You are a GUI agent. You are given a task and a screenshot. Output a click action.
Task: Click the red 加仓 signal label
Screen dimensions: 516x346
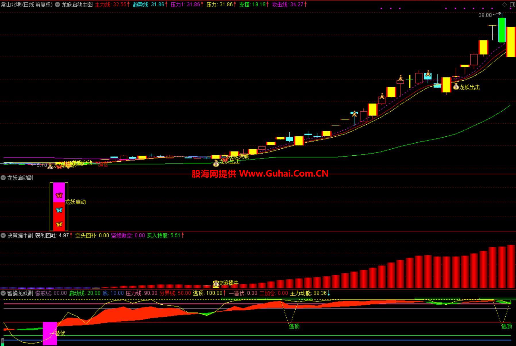pyautogui.click(x=103, y=165)
